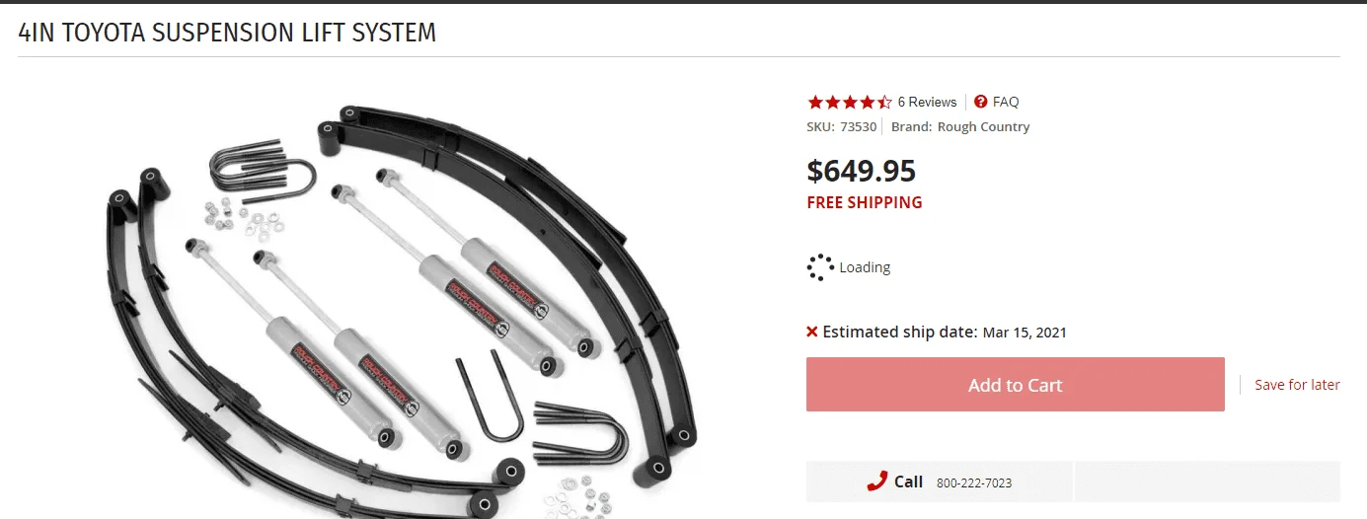Click the $649.95 price
The image size is (1367, 519).
[861, 171]
